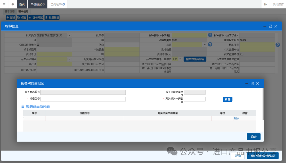
Task: Open the 批文类型 dropdown
Action: pyautogui.click(x=69, y=35)
